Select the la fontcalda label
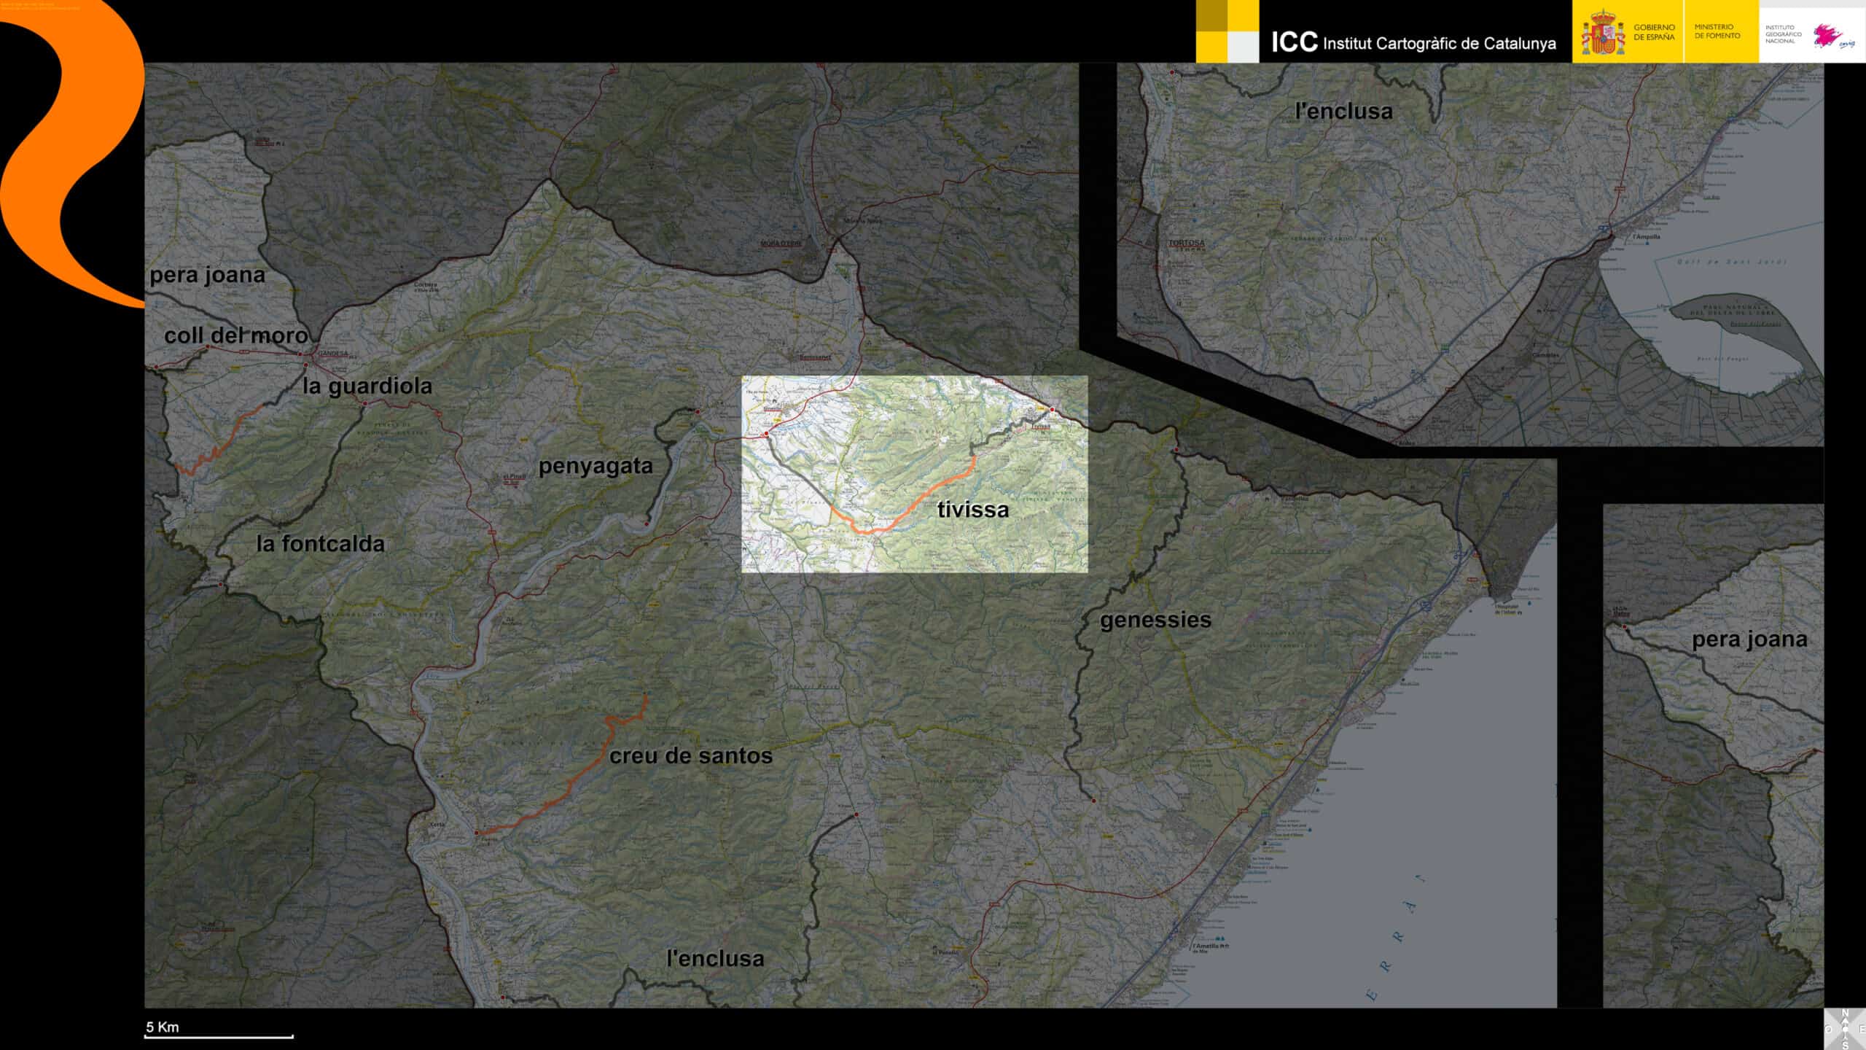1866x1050 pixels. (320, 544)
